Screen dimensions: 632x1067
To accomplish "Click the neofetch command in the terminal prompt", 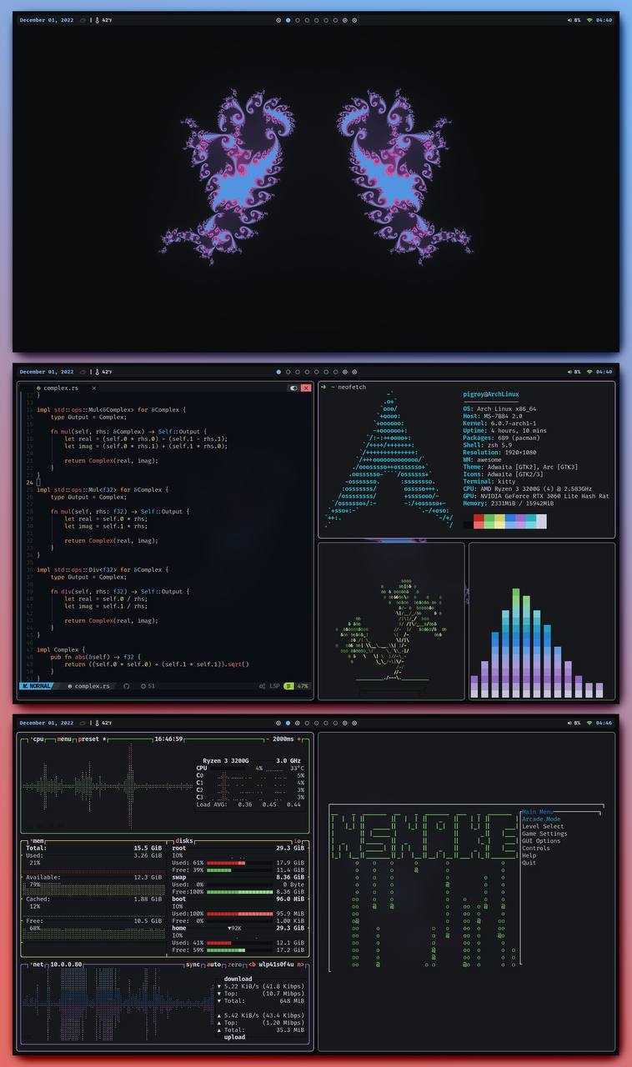I will [351, 388].
